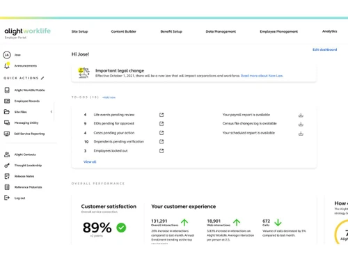Screen dimensions: 348x261
Task: Open the Thought Leadership key icon
Action: (7, 166)
